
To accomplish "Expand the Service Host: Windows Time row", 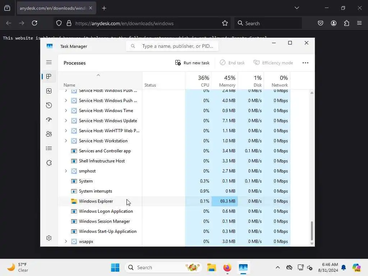I will point(66,111).
